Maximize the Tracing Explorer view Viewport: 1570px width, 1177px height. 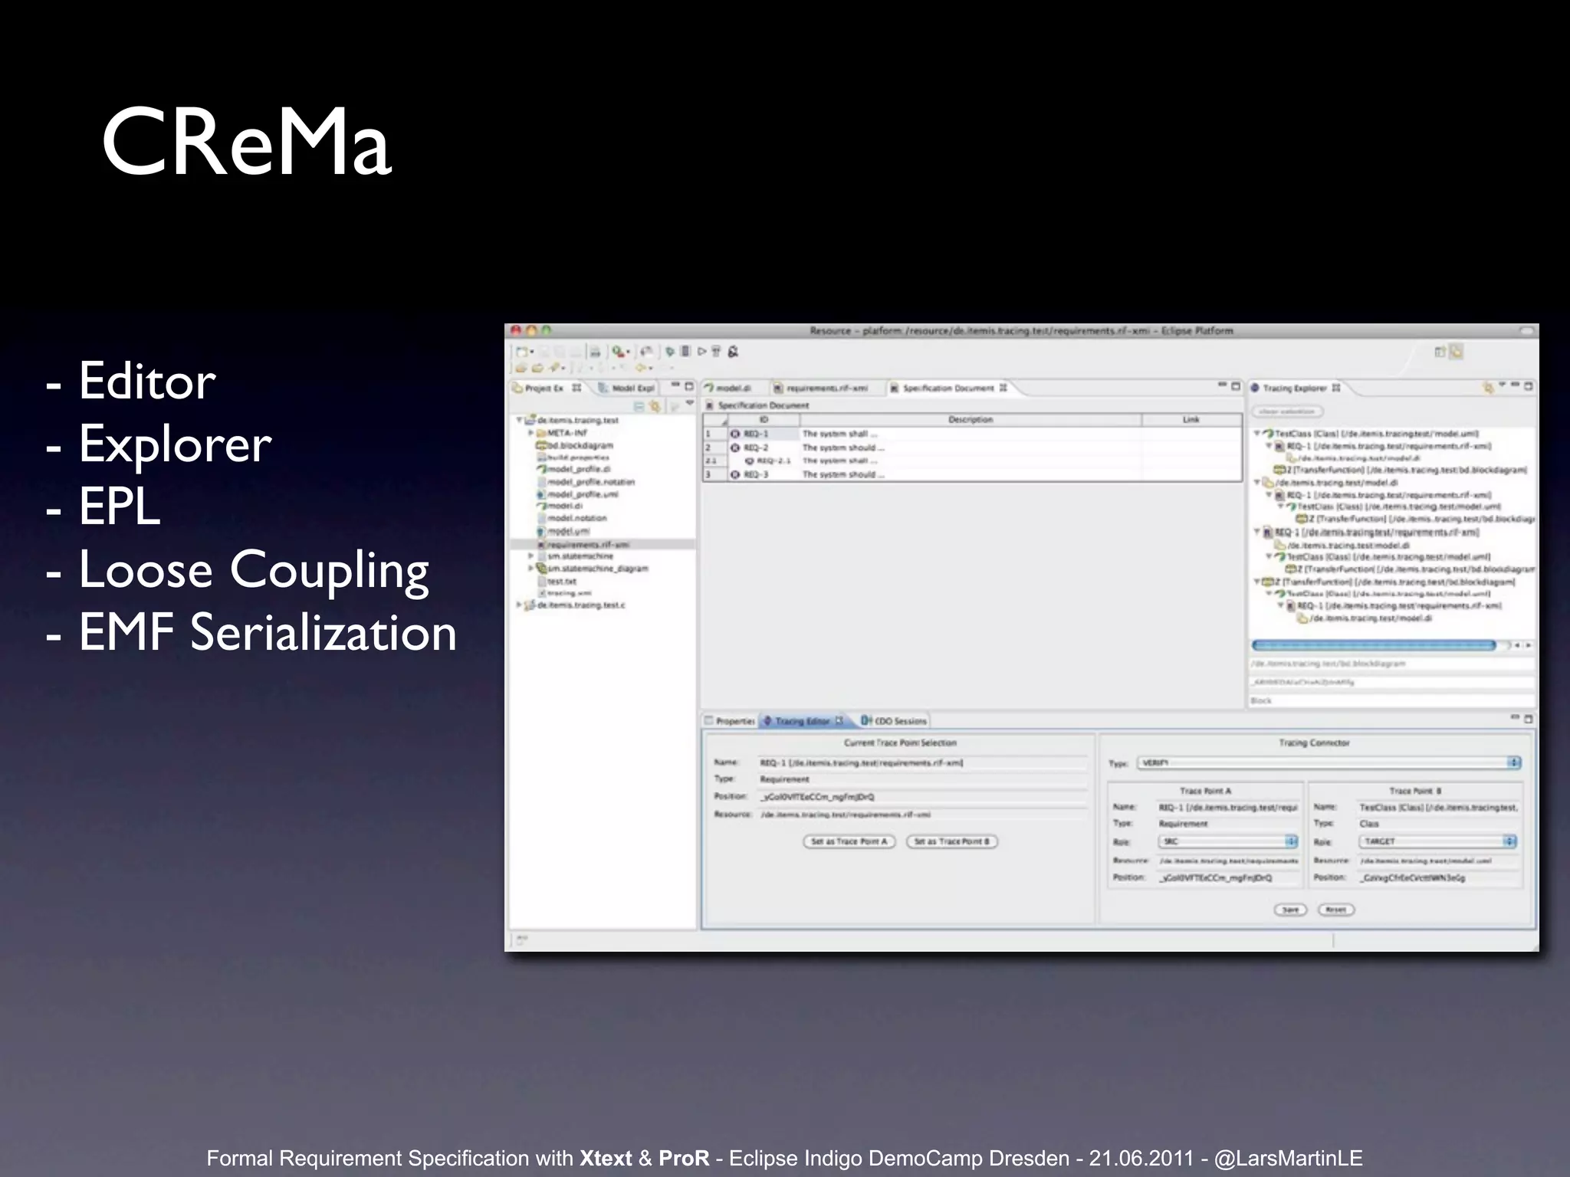point(1528,387)
